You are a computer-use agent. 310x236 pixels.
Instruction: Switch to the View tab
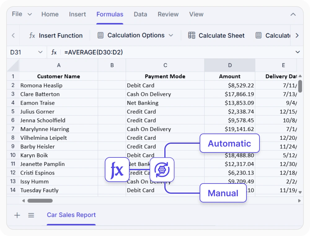point(196,14)
